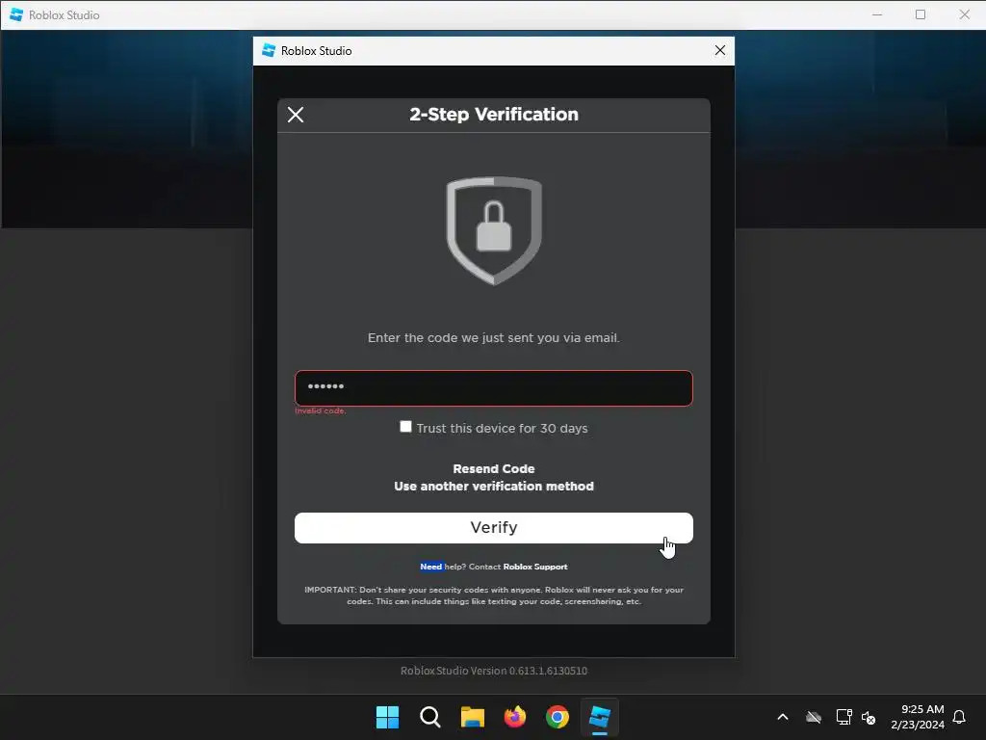Open File Explorer from the taskbar

click(x=472, y=717)
